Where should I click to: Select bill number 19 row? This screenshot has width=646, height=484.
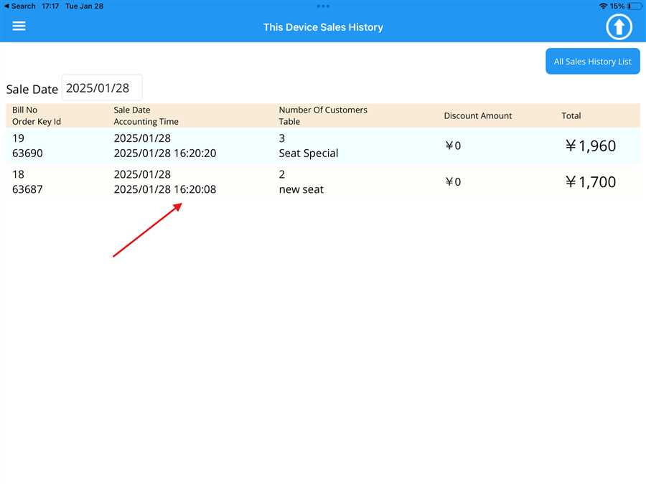click(x=19, y=138)
